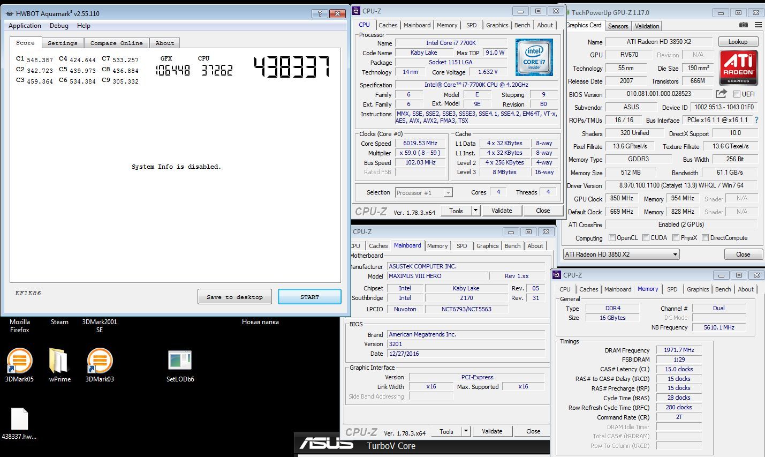Open the Graphics tab in the CPU-Z Mainboard window
Screen dimensions: 765x457
[487, 246]
